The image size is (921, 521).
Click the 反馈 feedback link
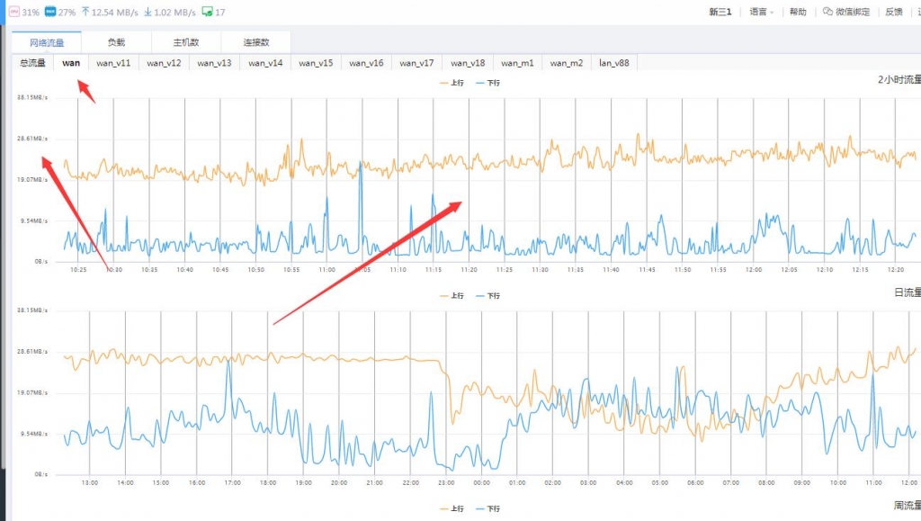[893, 12]
